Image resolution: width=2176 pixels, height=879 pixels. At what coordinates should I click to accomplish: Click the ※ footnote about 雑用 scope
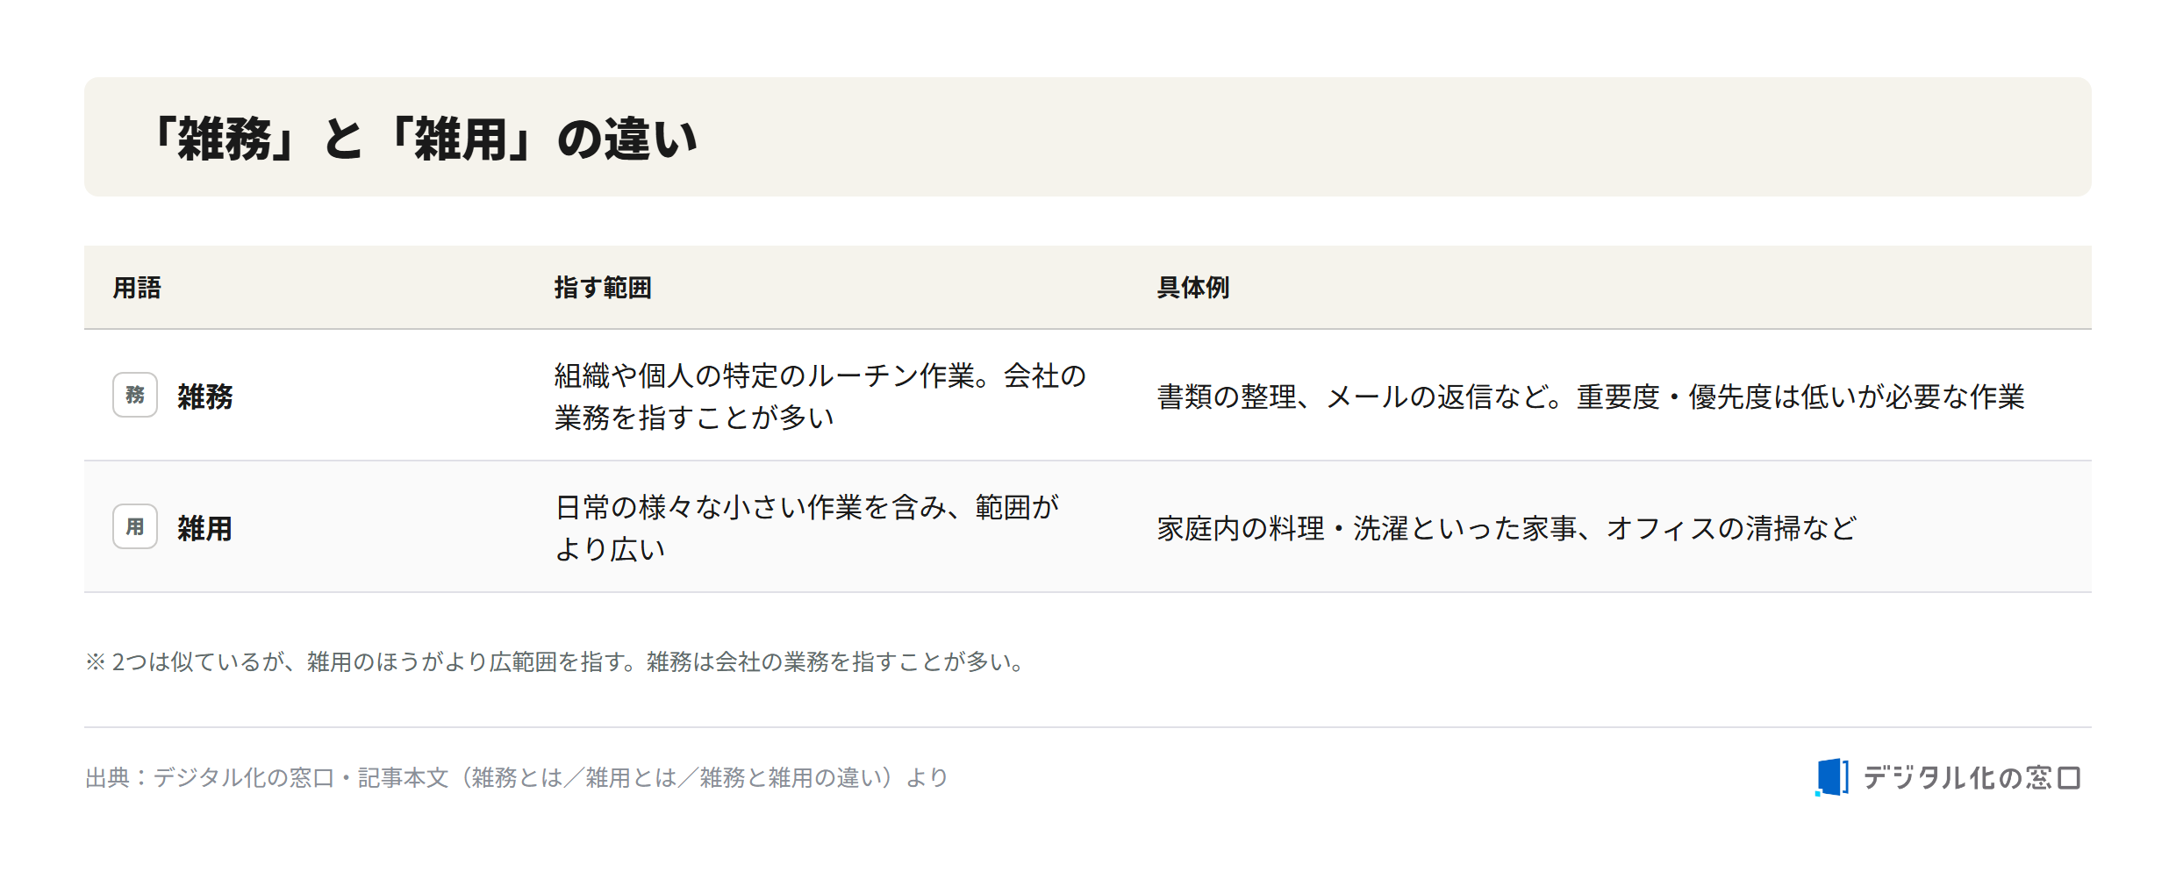(x=555, y=661)
